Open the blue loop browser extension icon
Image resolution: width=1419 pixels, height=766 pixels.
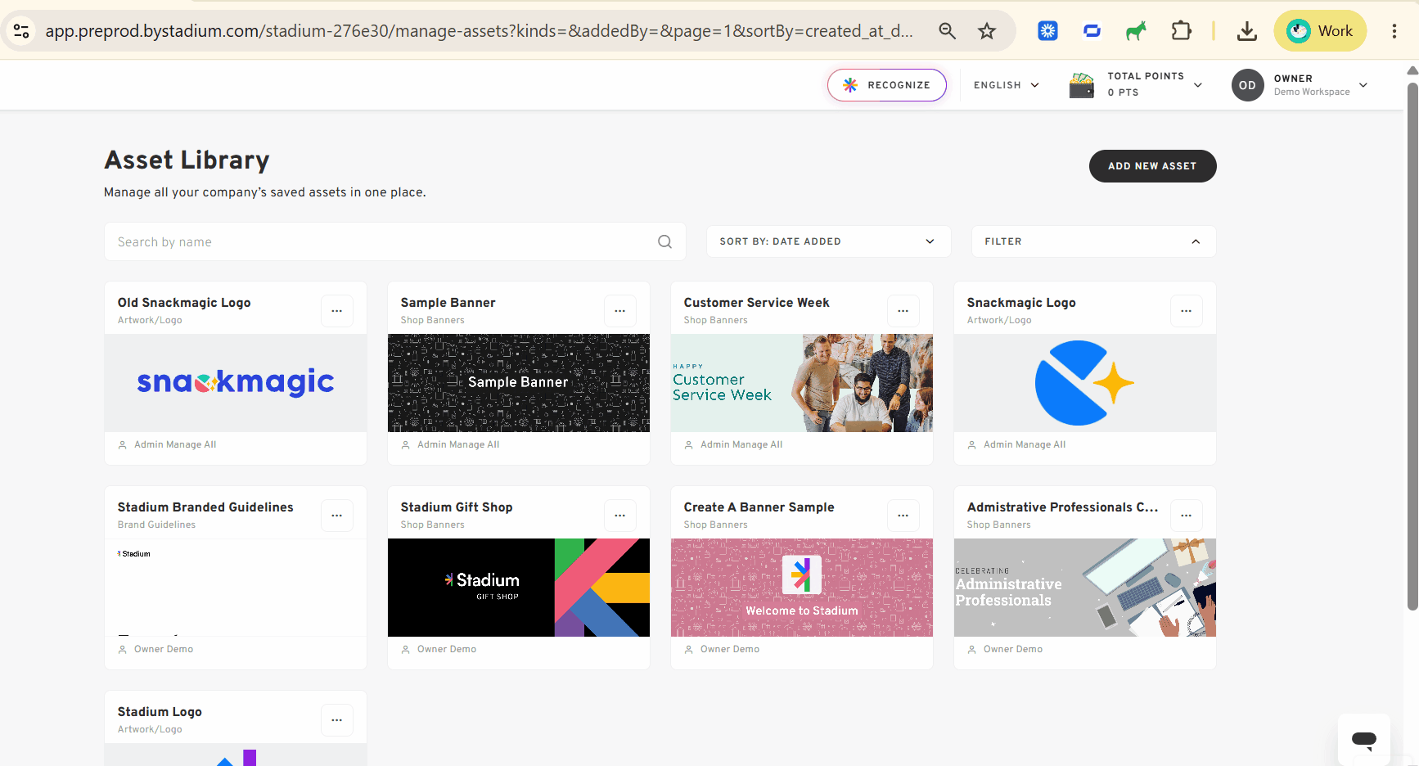point(1092,31)
